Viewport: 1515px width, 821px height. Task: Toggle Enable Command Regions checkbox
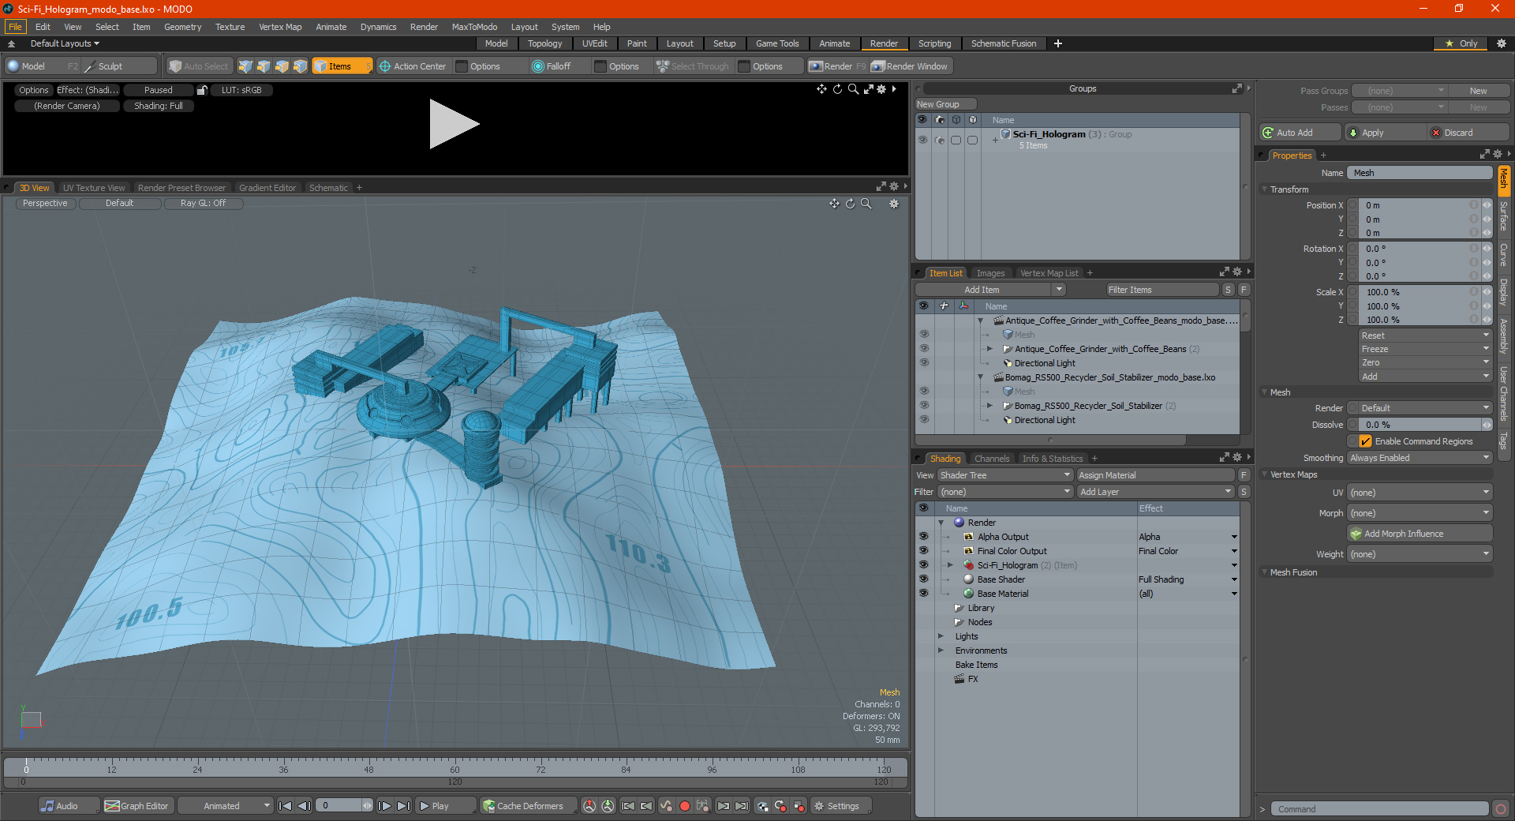tap(1366, 441)
